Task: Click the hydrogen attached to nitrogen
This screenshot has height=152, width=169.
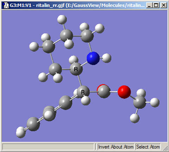Action: coord(107,58)
